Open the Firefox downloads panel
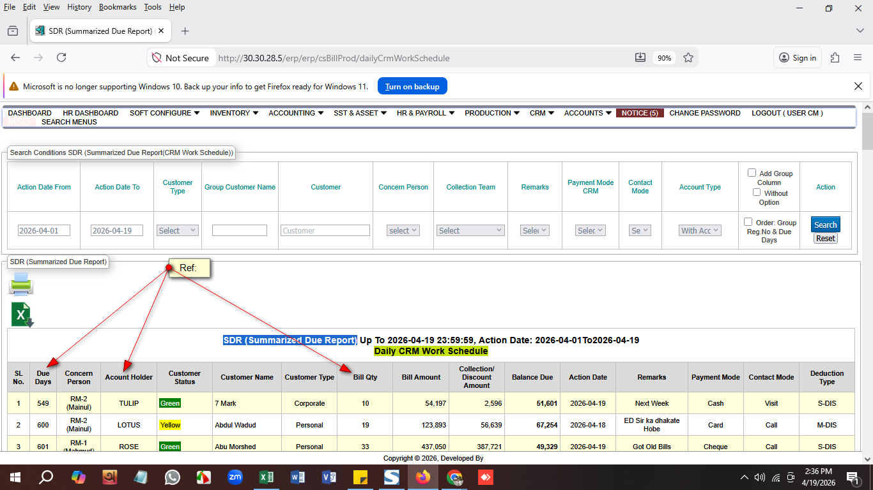873x490 pixels. pos(640,57)
